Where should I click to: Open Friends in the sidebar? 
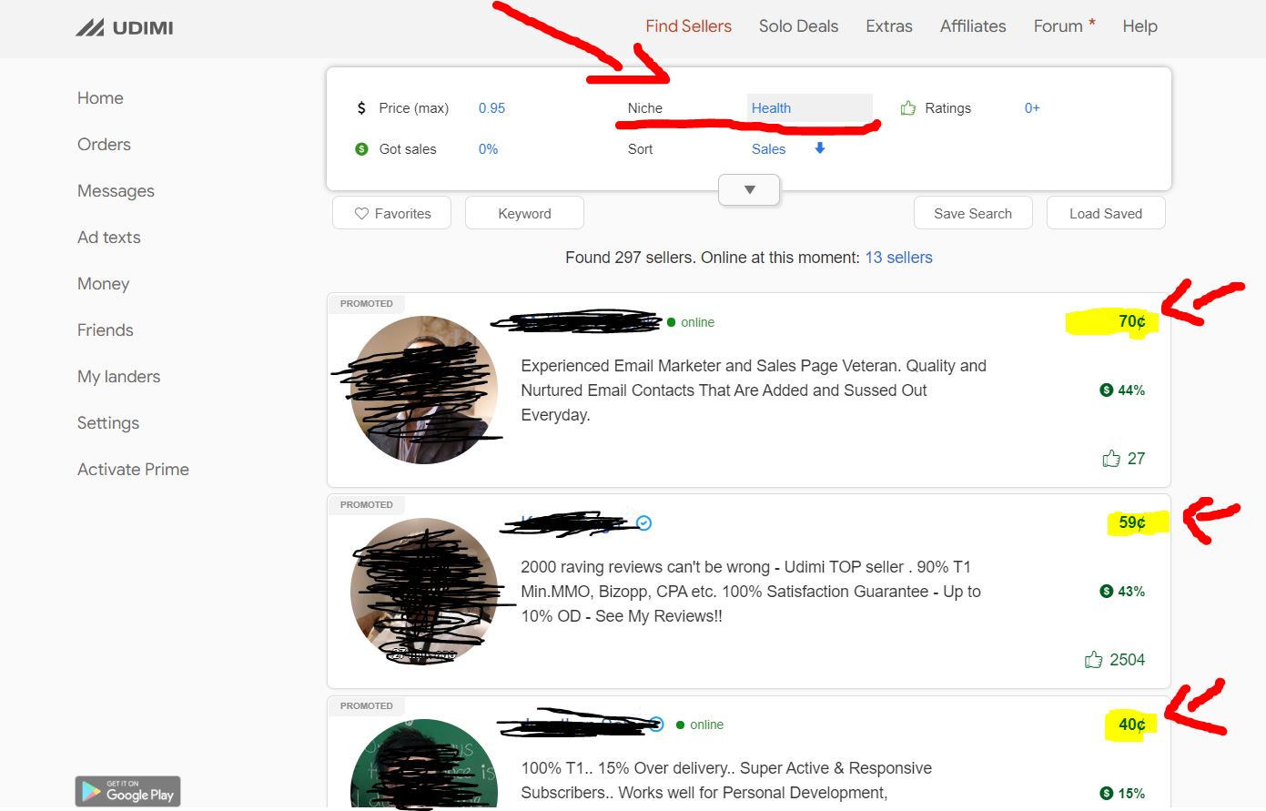pos(106,330)
